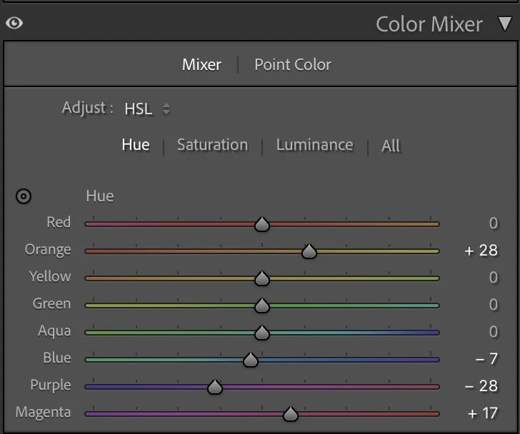
Task: Collapse the Color Mixer panel triangle
Action: [x=505, y=24]
